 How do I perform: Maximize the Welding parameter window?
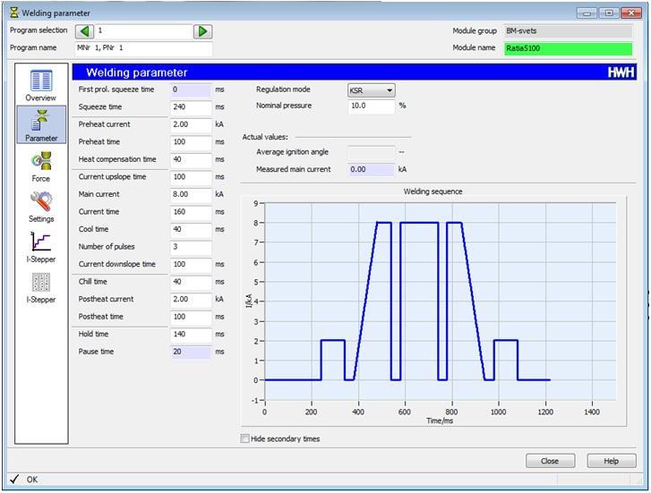tap(609, 13)
